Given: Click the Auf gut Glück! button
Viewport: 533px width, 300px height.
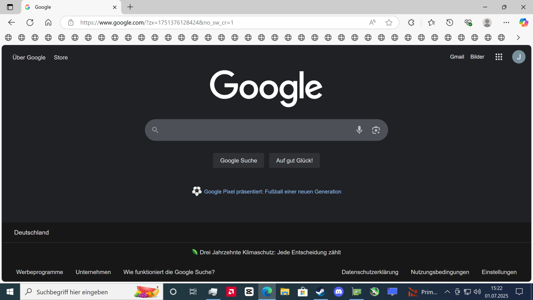Looking at the screenshot, I should coord(294,160).
